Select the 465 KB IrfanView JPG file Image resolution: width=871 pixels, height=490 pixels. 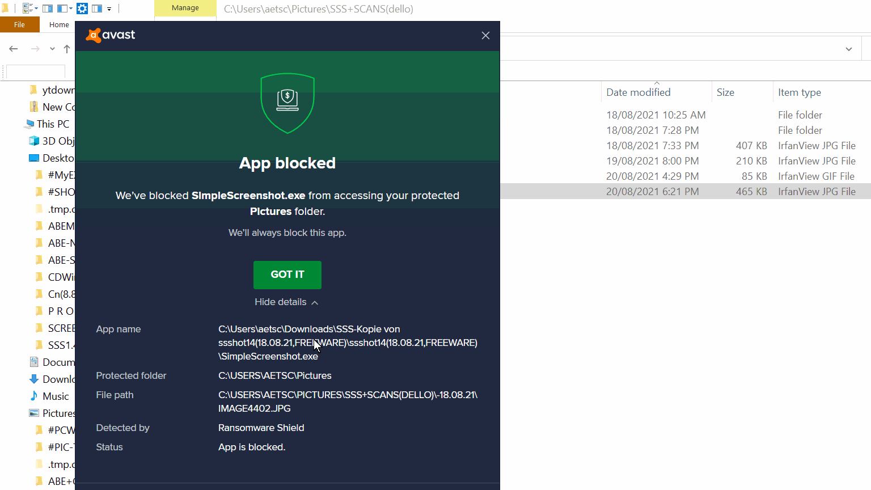pos(686,192)
